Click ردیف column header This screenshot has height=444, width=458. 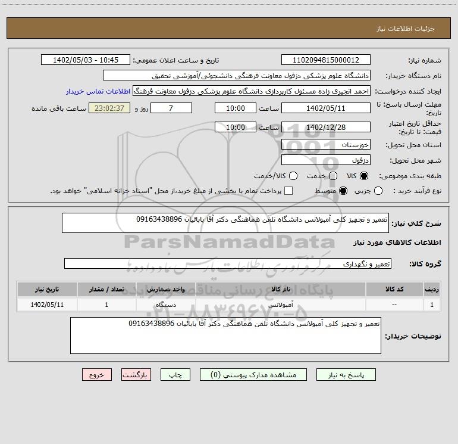[x=432, y=289]
